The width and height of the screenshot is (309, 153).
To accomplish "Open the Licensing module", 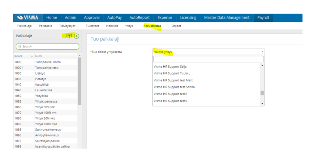I will pos(188,18).
